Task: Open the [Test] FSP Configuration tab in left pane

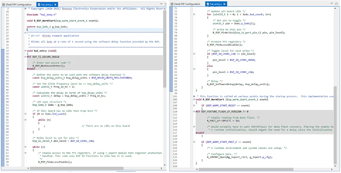Action: click(16, 4)
